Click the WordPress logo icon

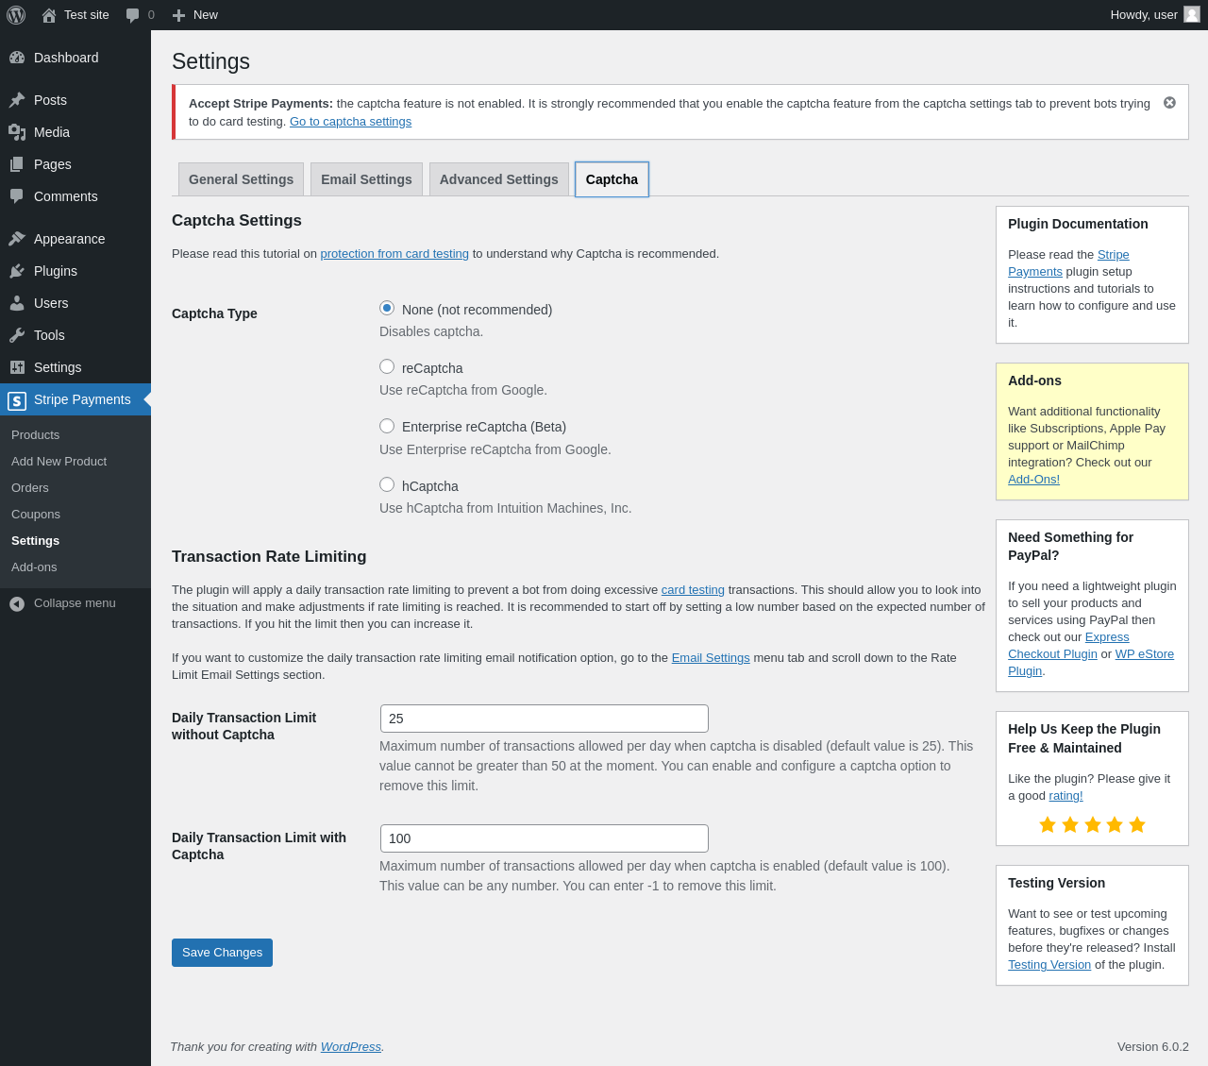(x=16, y=15)
